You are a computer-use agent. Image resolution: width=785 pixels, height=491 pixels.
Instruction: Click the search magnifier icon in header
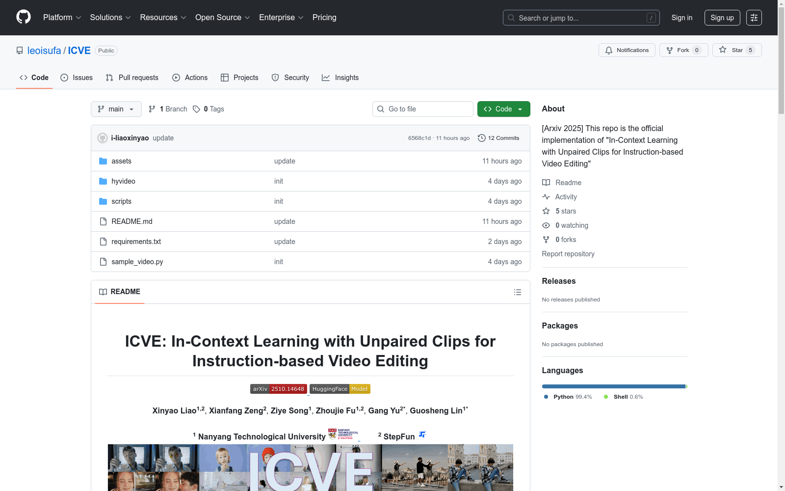[511, 18]
